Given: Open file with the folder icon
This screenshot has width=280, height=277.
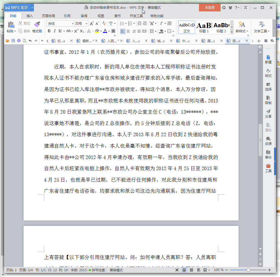Looking at the screenshot, I should [8, 41].
